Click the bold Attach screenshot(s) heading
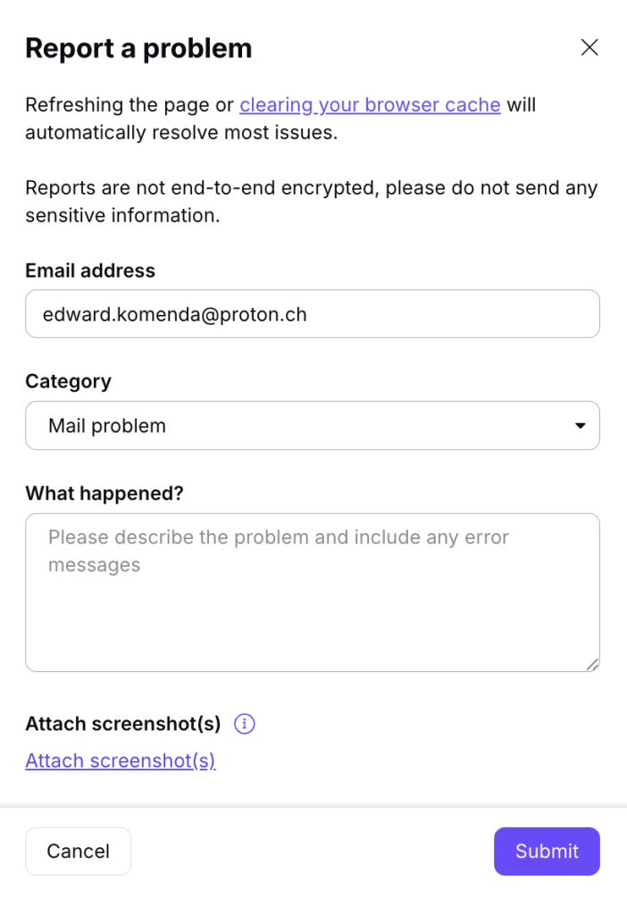Image resolution: width=627 pixels, height=914 pixels. [x=122, y=724]
